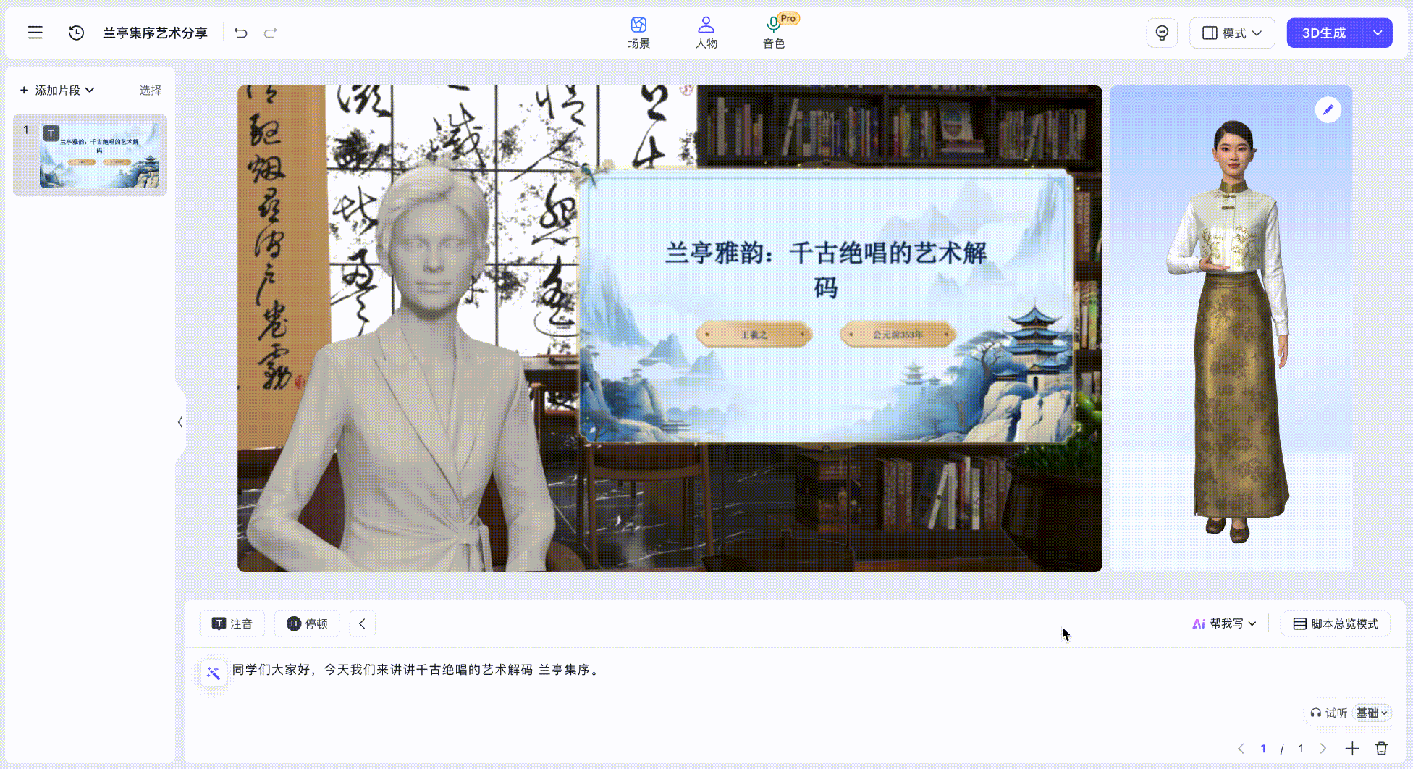Open the 模式 mode dropdown
1413x769 pixels.
[1232, 33]
